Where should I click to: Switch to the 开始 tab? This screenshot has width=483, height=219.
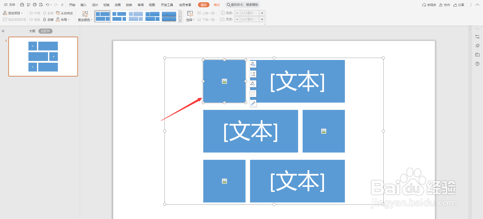72,5
